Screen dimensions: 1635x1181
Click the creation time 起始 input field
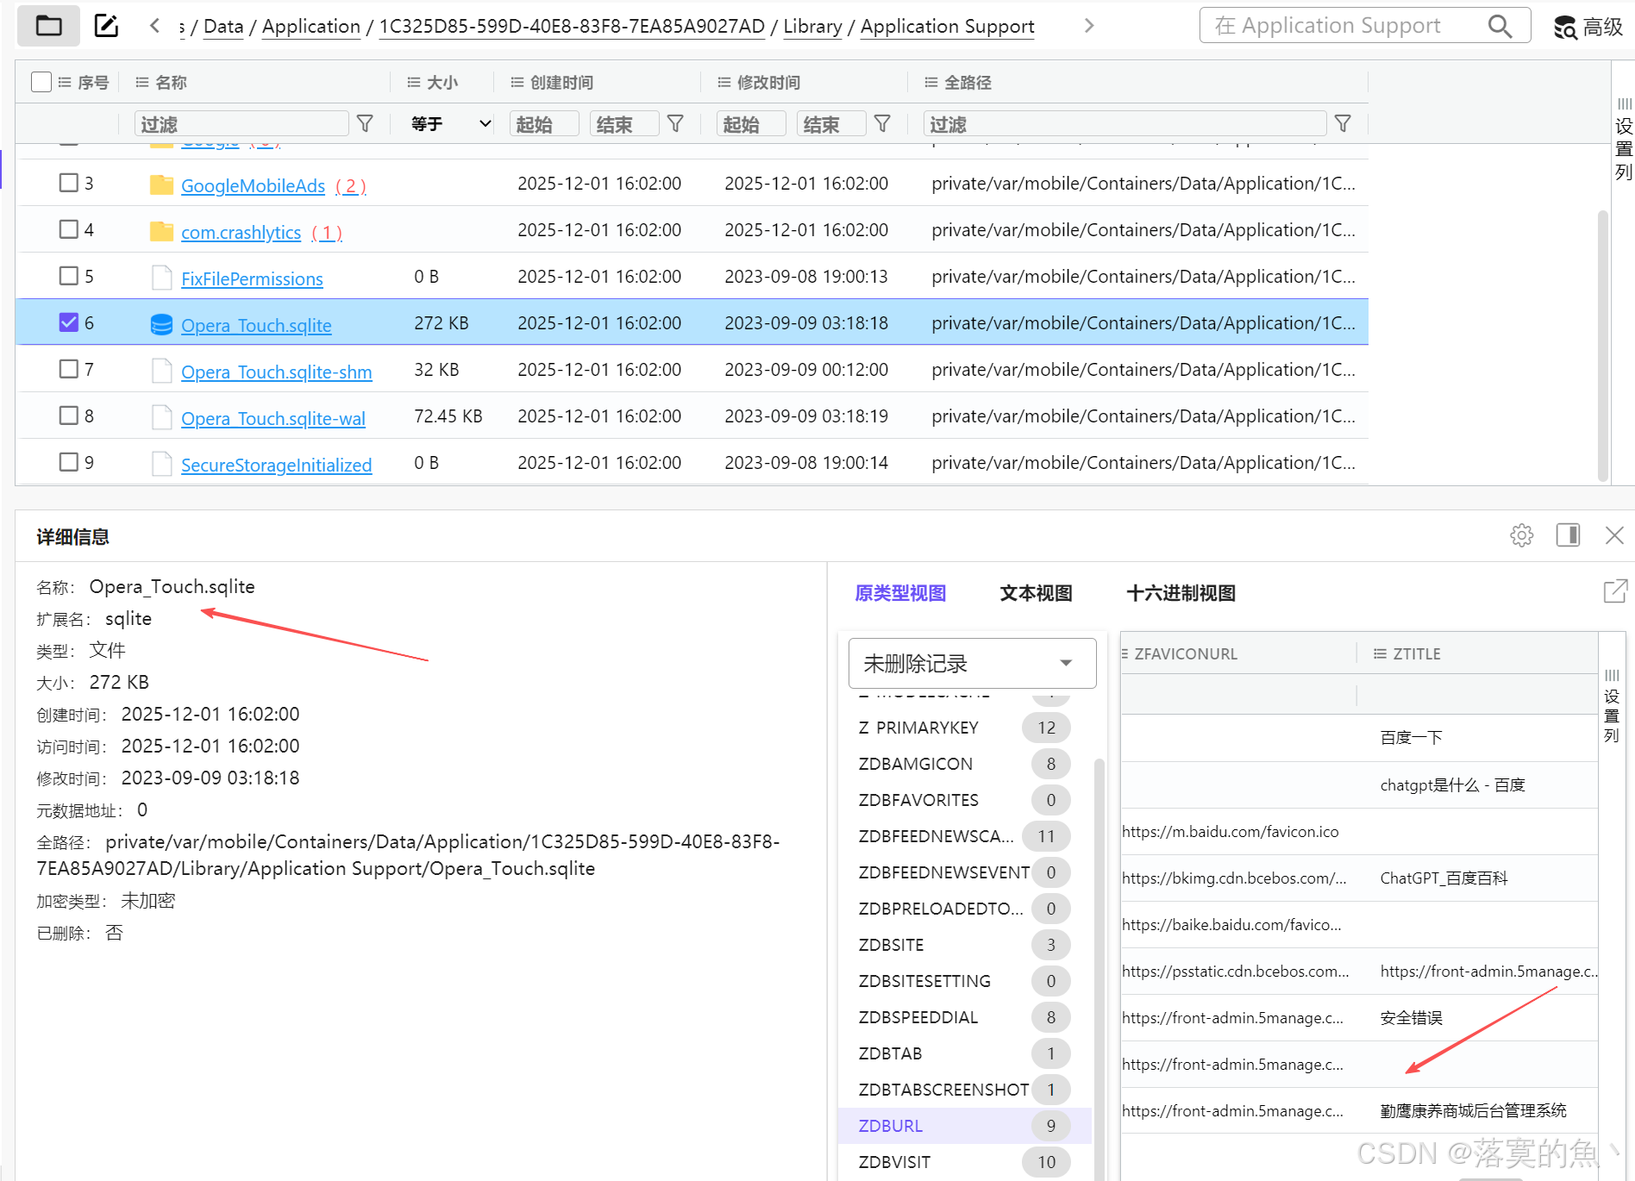[x=544, y=124]
